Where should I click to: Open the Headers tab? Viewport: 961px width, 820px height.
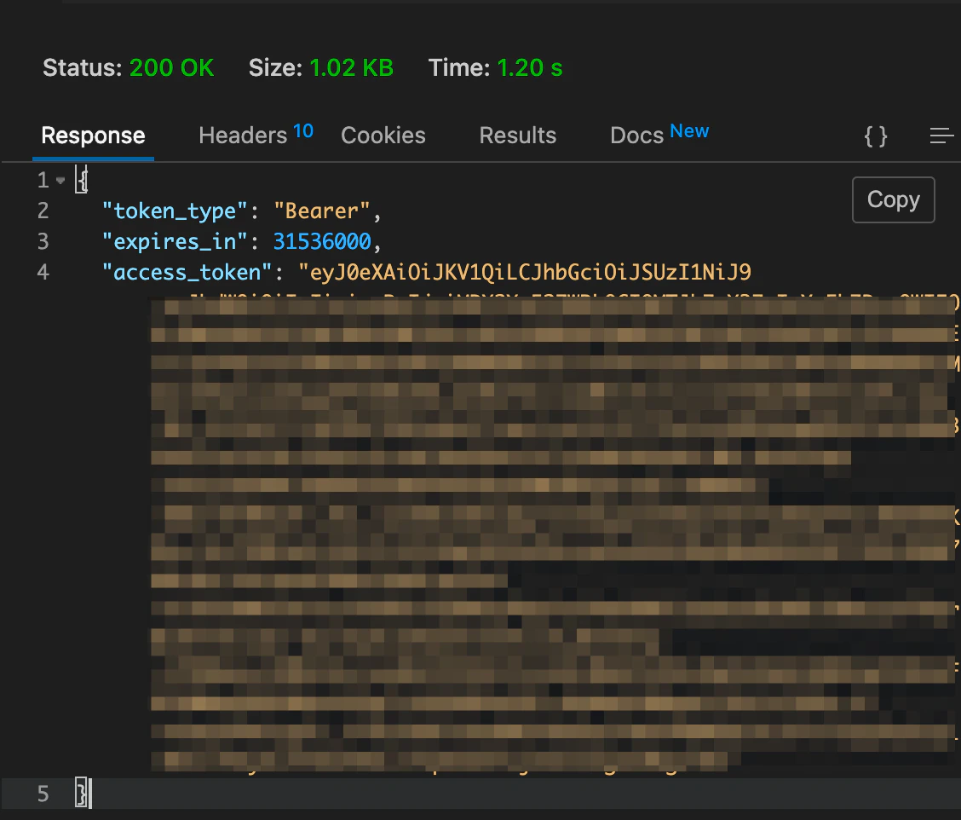coord(256,135)
